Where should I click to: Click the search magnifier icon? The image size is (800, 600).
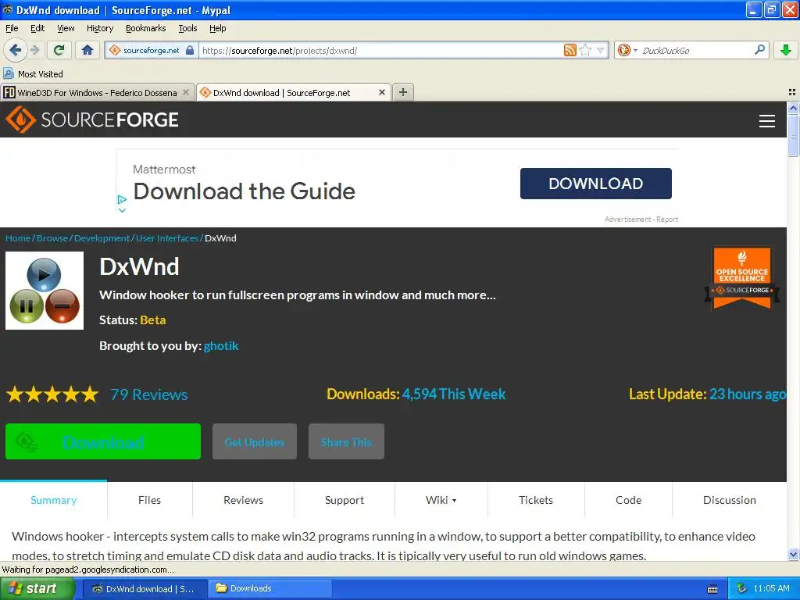[759, 49]
